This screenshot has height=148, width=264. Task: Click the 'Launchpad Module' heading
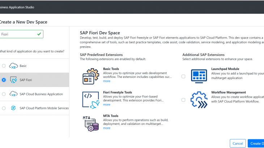tap(225, 69)
